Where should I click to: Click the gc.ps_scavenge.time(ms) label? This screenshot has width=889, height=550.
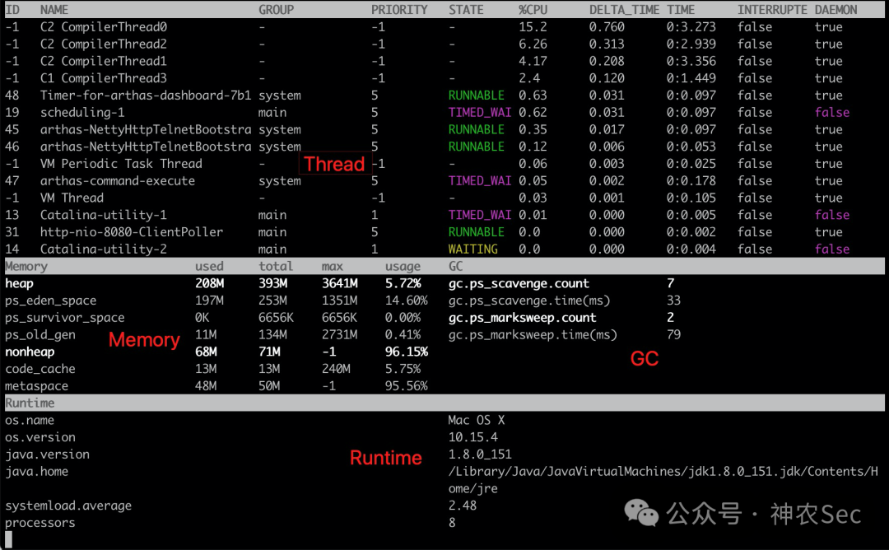point(529,301)
